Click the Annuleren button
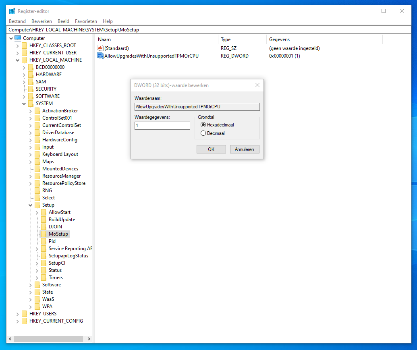 pos(245,149)
